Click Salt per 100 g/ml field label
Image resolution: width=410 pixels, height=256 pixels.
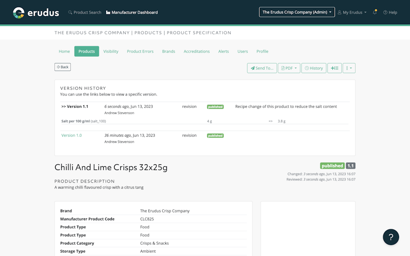point(83,121)
